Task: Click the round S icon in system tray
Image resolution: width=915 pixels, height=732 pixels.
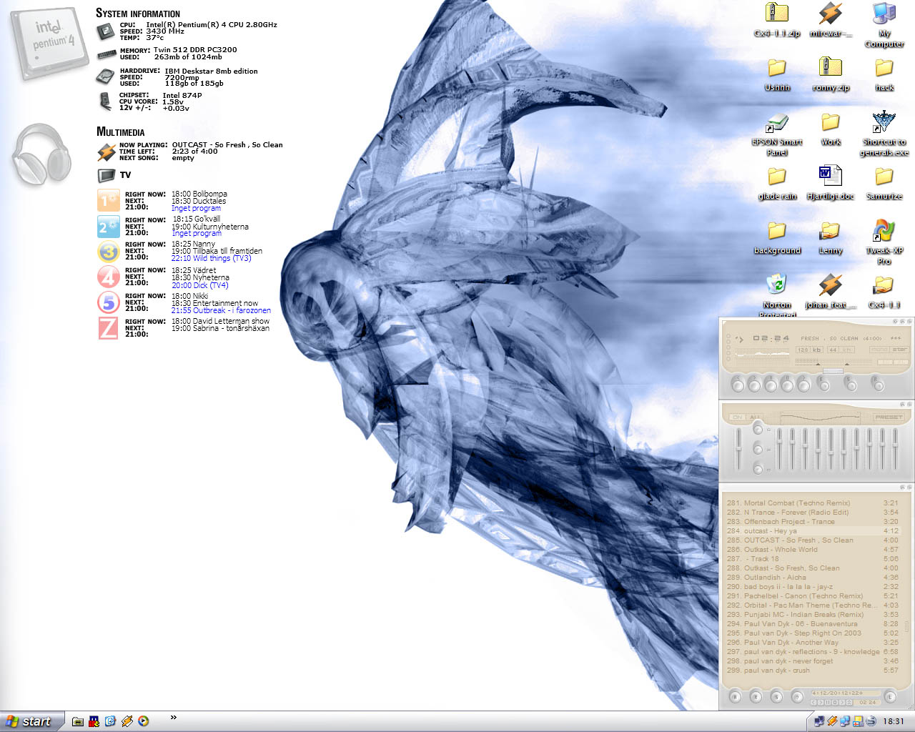Action: pyautogui.click(x=871, y=721)
